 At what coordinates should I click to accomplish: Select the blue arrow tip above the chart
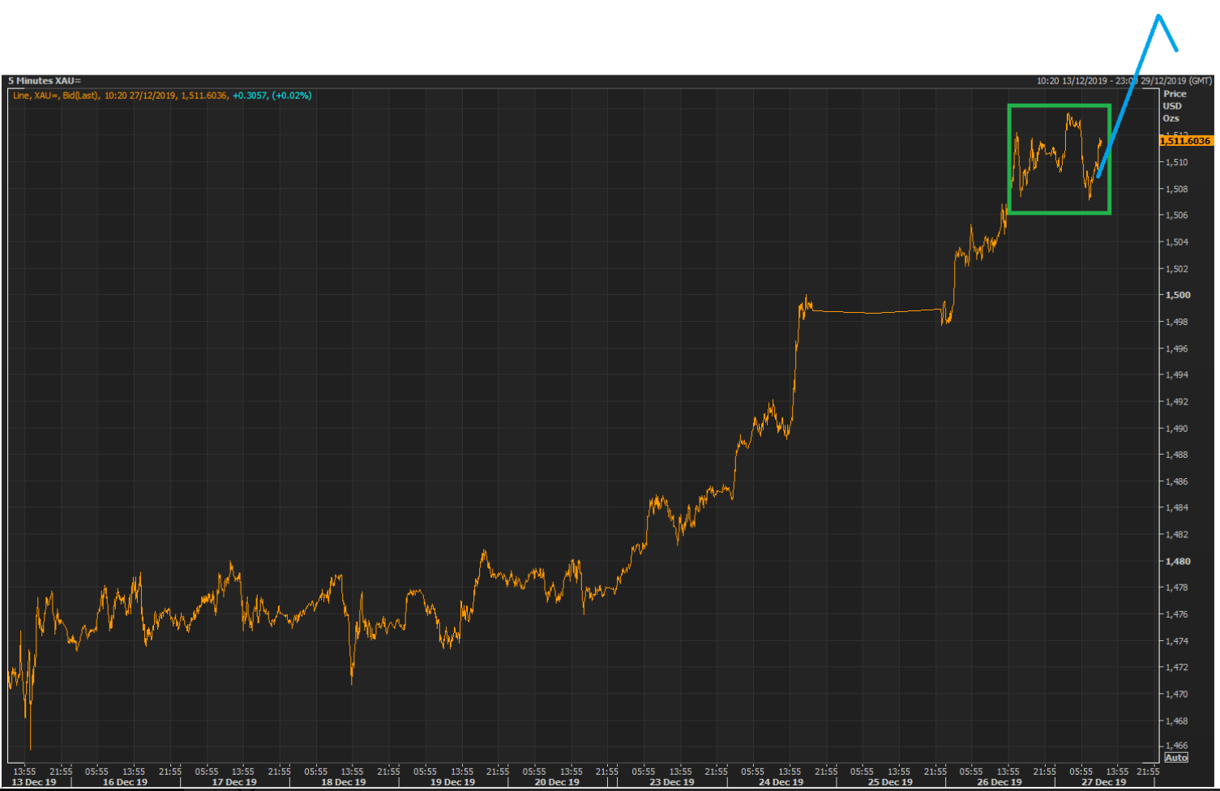1160,16
